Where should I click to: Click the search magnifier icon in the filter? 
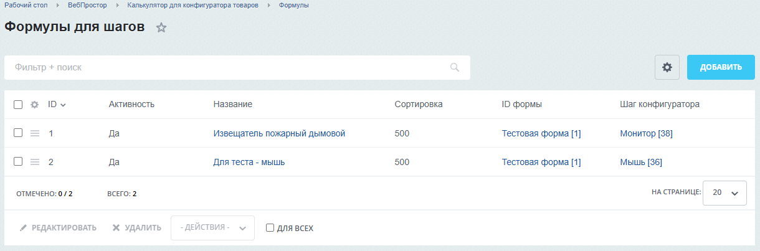tap(455, 67)
